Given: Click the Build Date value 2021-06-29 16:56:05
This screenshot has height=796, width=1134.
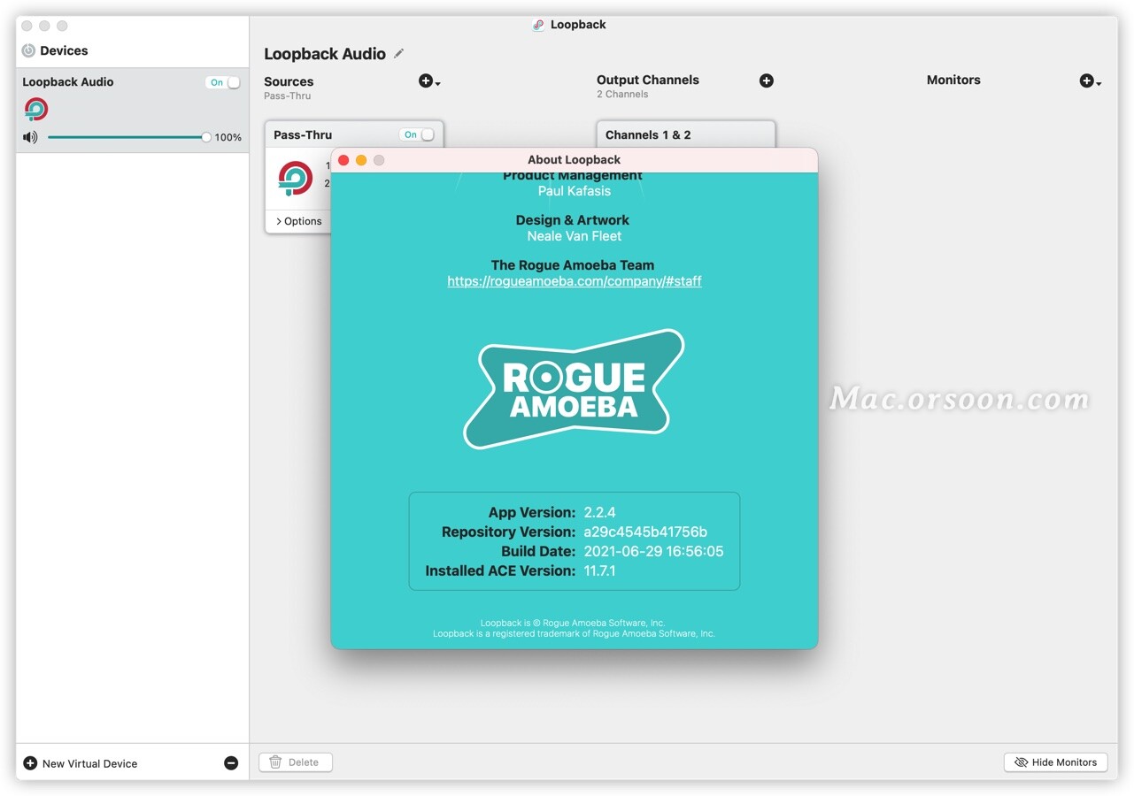Looking at the screenshot, I should point(653,551).
